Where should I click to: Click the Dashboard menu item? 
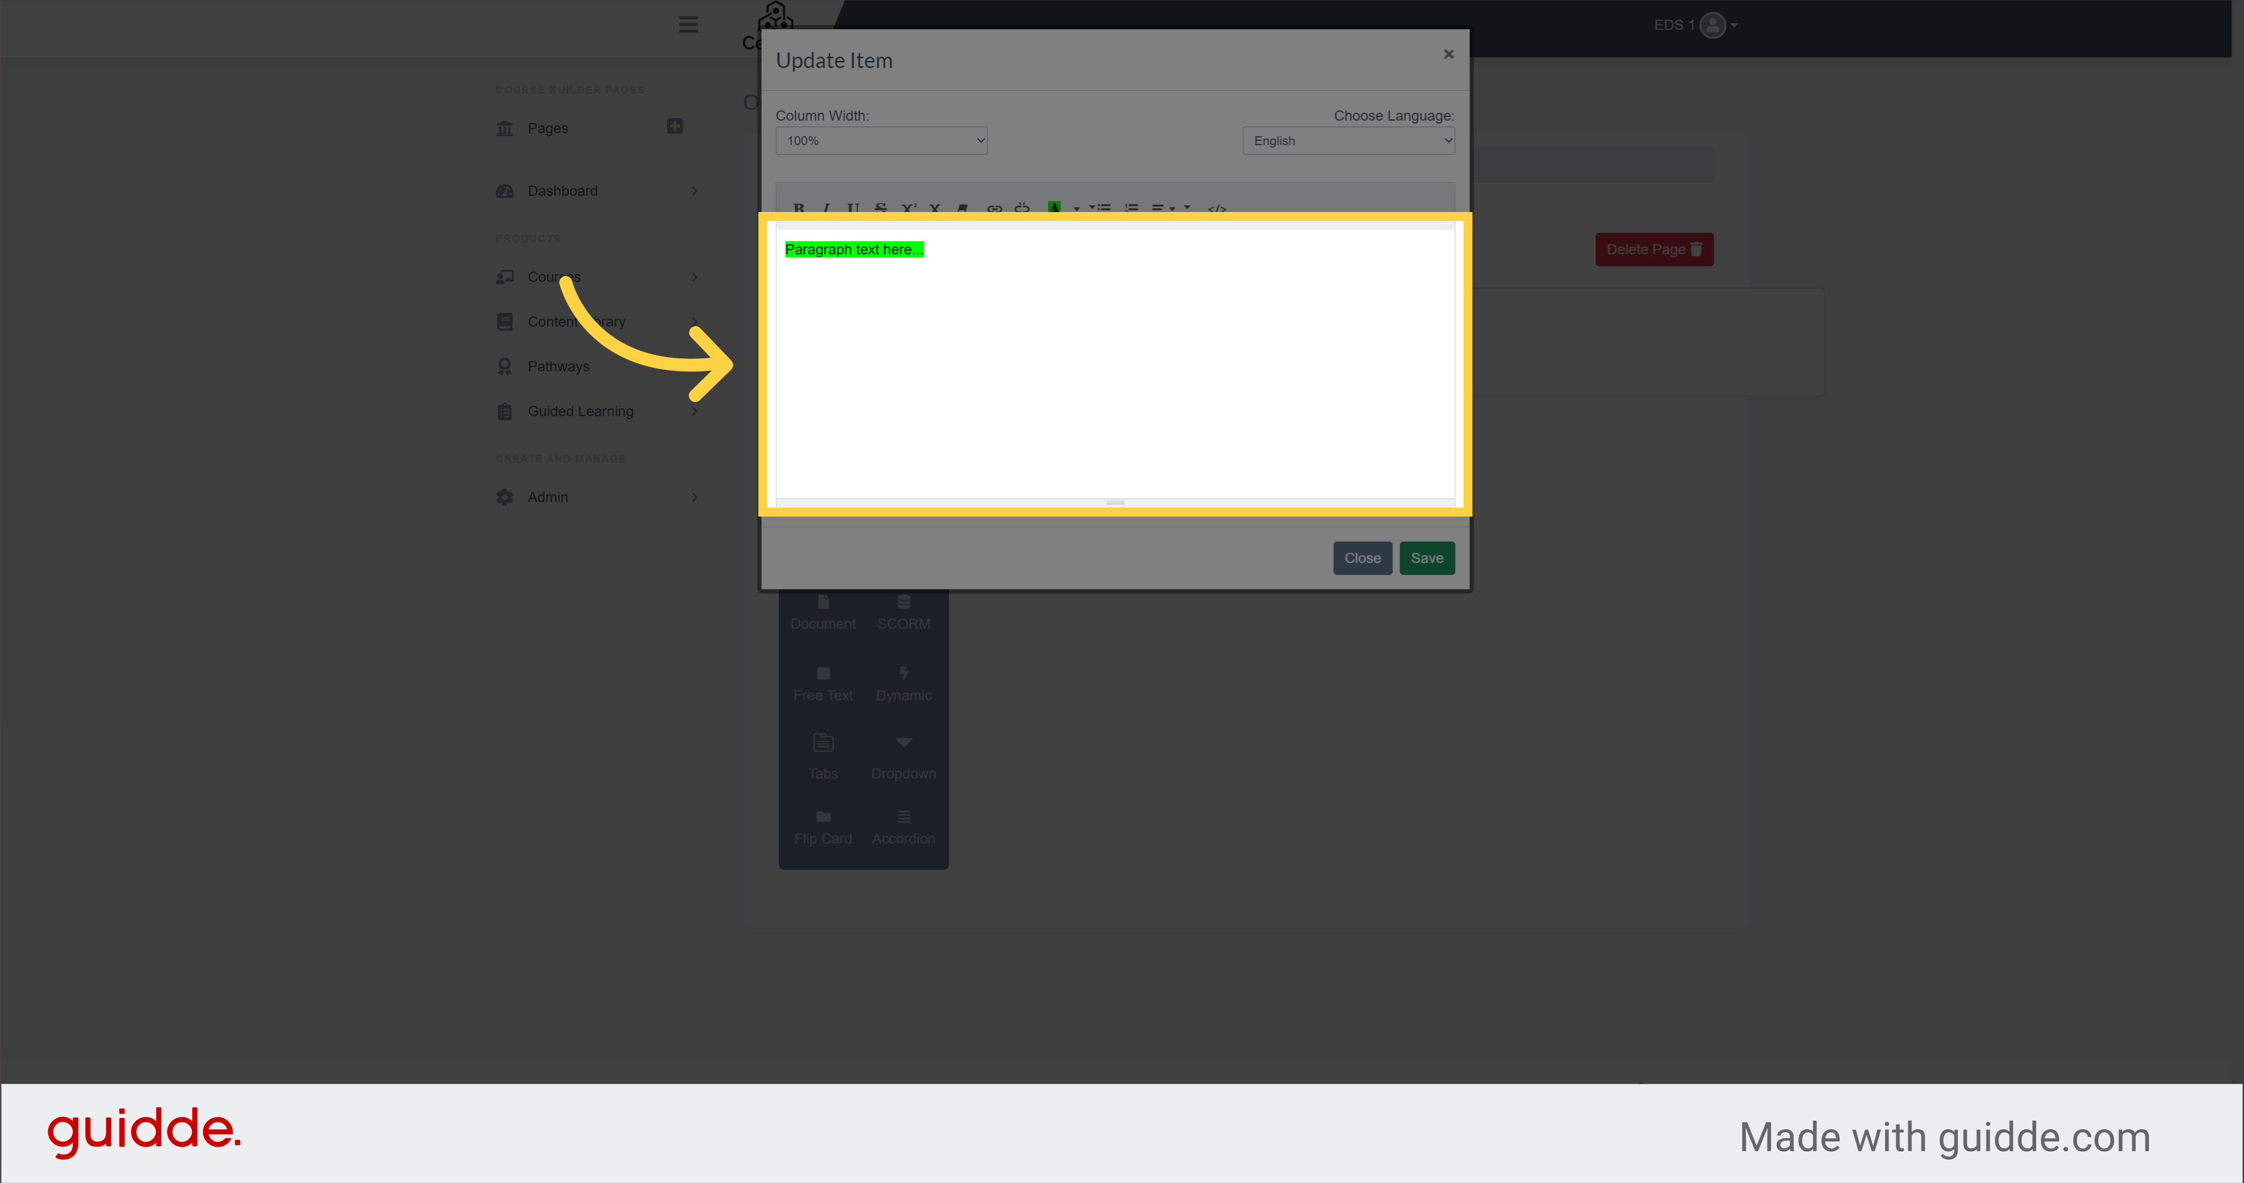tap(561, 190)
